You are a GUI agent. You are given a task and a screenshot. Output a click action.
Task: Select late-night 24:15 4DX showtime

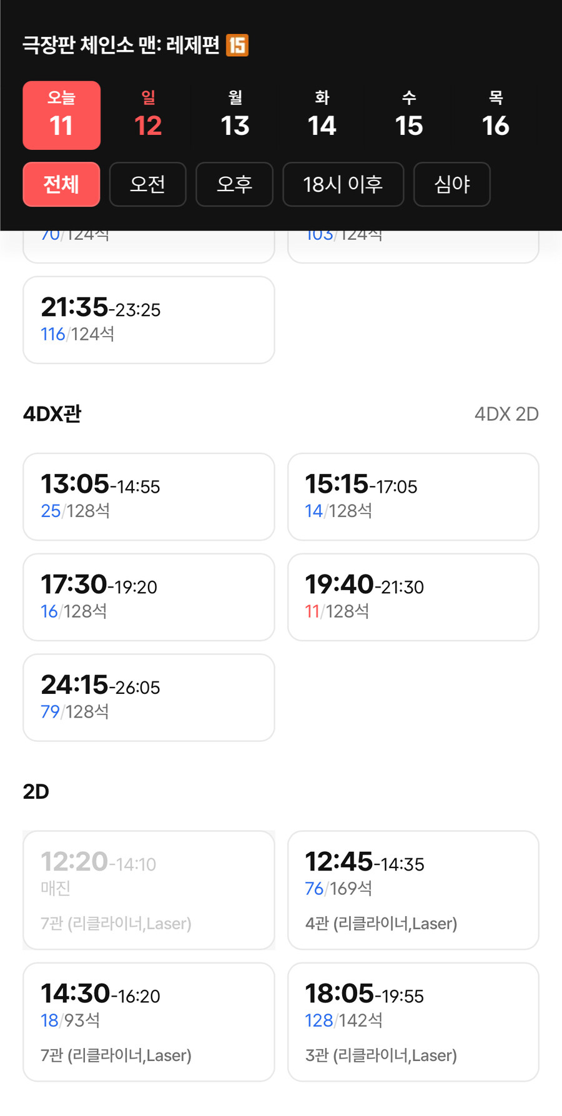(x=149, y=698)
